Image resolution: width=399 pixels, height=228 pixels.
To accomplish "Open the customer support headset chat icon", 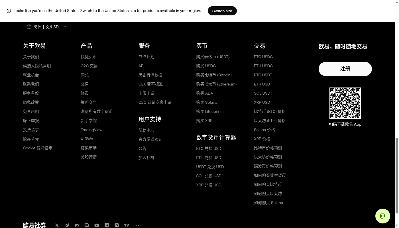I will (383, 216).
